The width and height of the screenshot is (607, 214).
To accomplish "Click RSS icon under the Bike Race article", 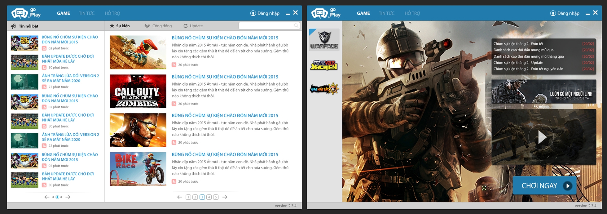I will tap(174, 182).
